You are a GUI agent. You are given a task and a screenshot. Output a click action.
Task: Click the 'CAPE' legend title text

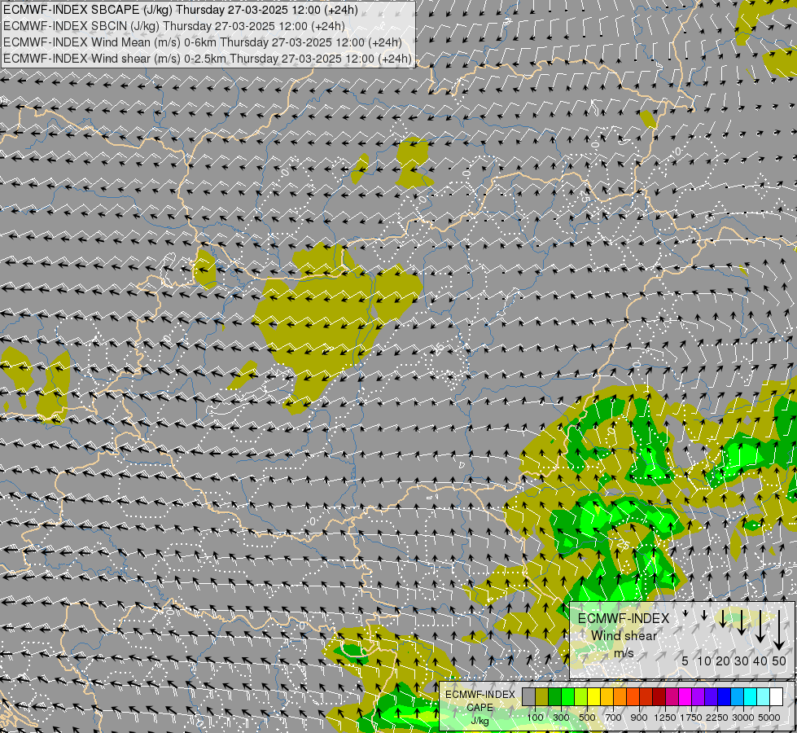[x=480, y=708]
